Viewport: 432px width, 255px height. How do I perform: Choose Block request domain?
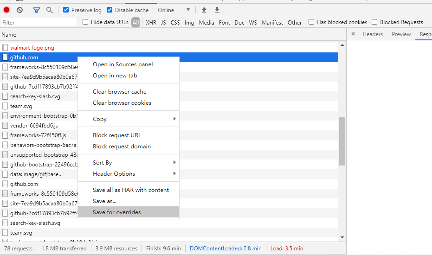coord(129,146)
